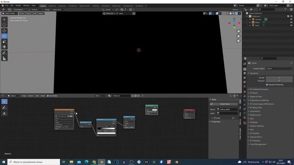The height and width of the screenshot is (165, 294).
Task: Open Output properties tab
Action: 244,73
